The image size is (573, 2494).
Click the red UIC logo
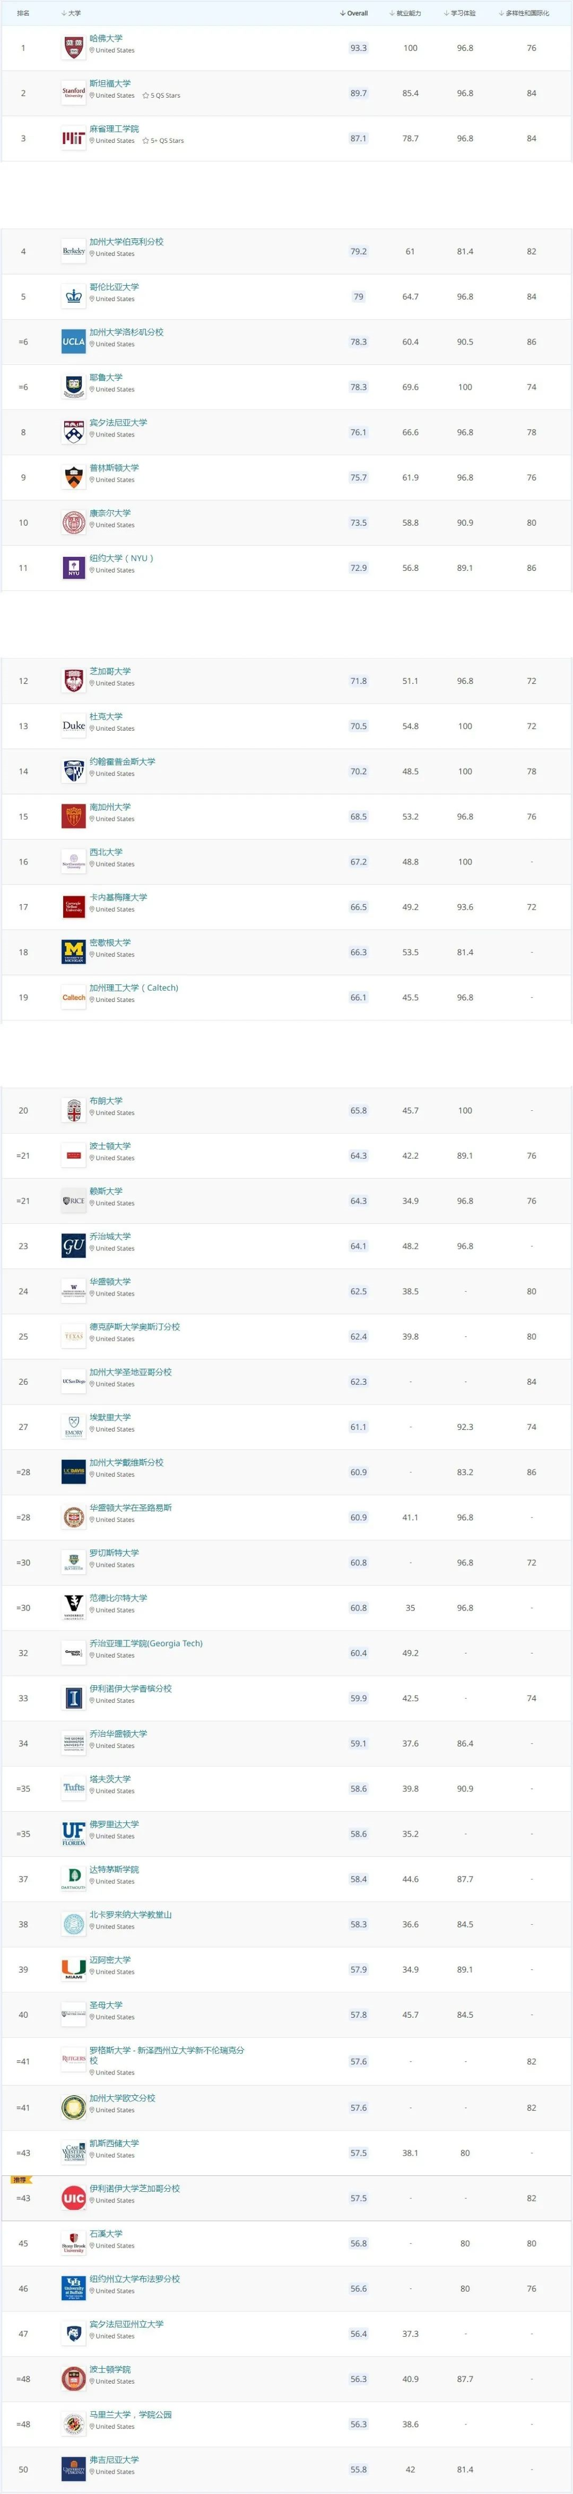tap(74, 2199)
